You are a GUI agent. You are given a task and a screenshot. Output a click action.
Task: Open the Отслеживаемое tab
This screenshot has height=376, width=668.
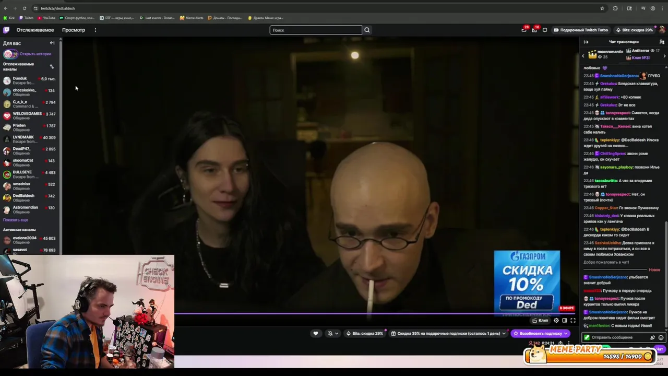pyautogui.click(x=35, y=30)
